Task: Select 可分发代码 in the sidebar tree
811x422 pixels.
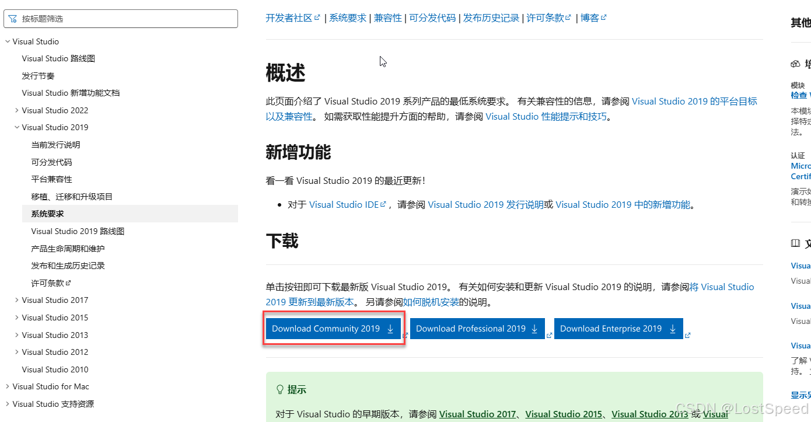Action: pyautogui.click(x=51, y=162)
